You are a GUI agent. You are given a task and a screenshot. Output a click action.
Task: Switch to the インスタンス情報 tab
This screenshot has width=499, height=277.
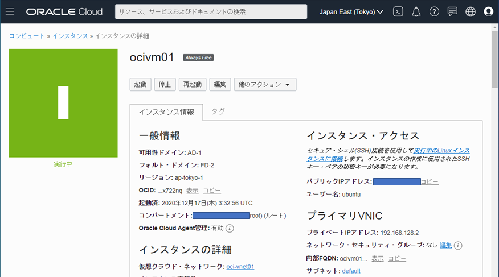click(x=166, y=112)
